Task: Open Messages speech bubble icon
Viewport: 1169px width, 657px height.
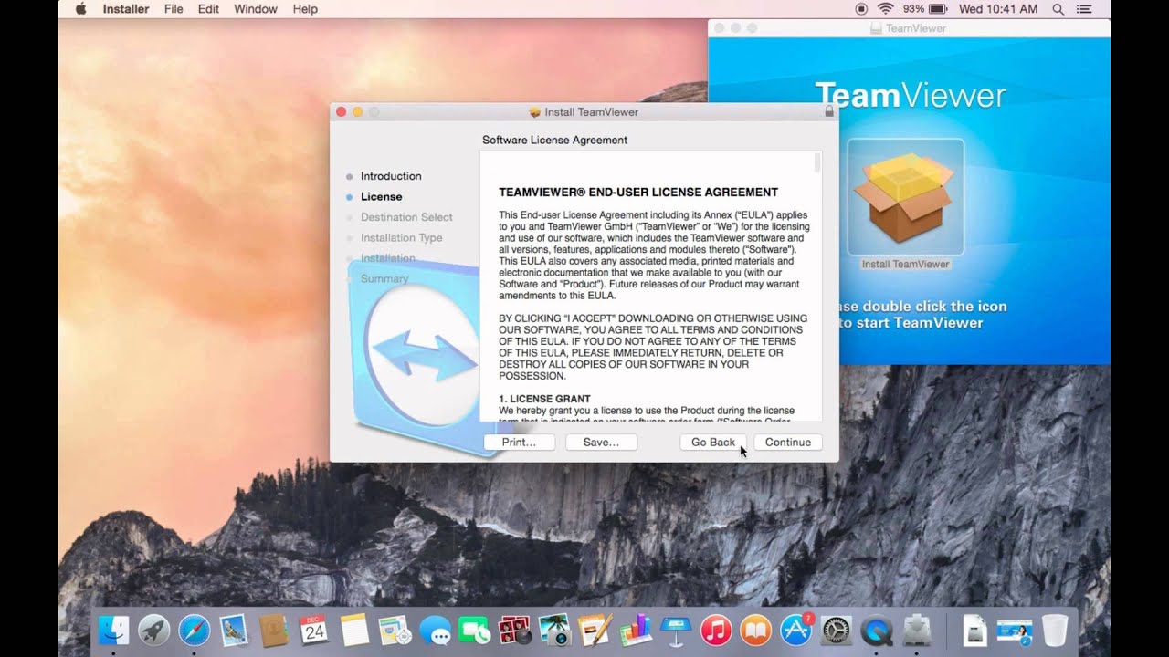Action: 435,630
